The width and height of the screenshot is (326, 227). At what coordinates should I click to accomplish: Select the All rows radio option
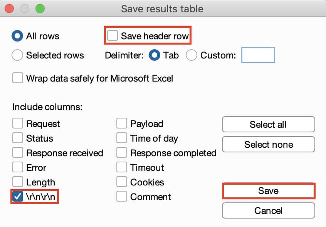18,36
